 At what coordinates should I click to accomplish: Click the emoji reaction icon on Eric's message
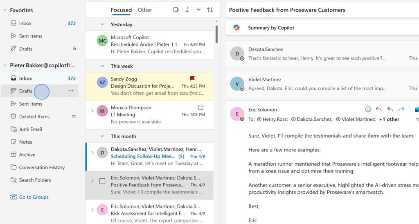click(368, 109)
